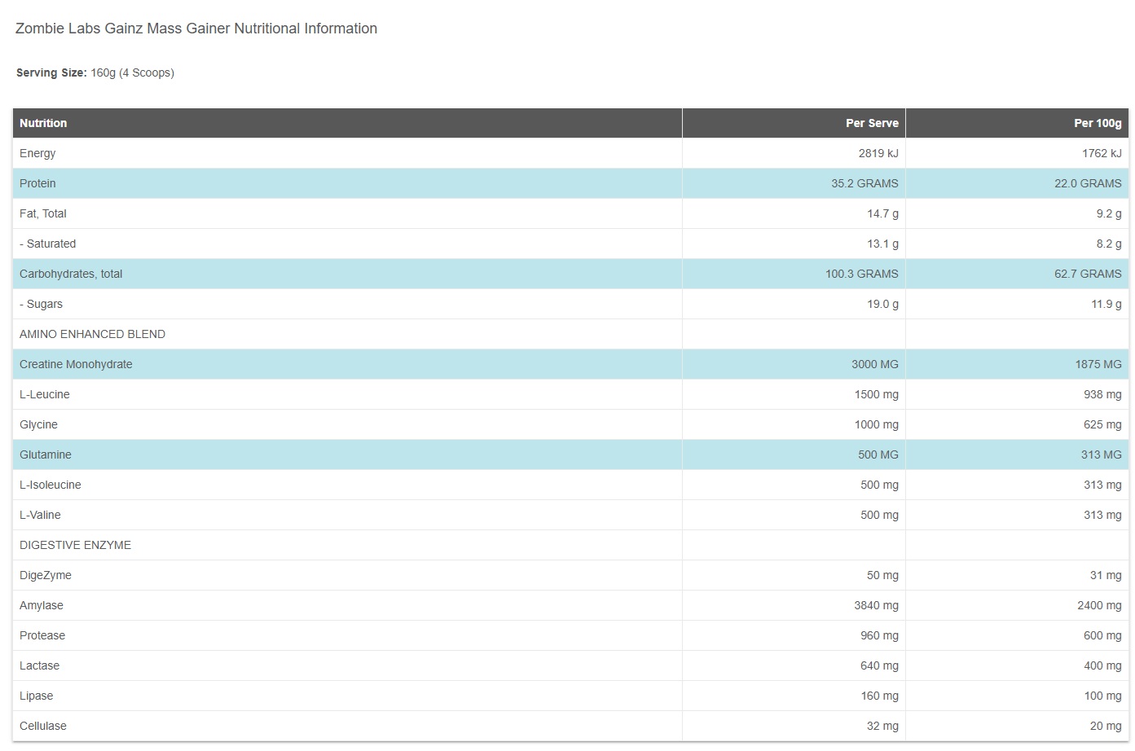Click the '35.2 GRAMS' protein value
The height and width of the screenshot is (751, 1135).
[864, 183]
